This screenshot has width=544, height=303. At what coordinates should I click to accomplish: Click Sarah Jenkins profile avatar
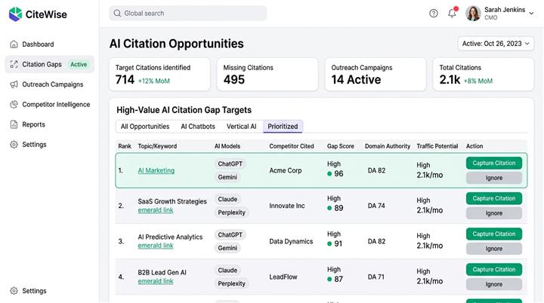coord(473,14)
